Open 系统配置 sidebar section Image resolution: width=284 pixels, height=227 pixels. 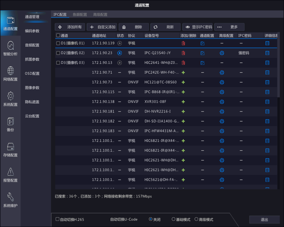point(10,99)
